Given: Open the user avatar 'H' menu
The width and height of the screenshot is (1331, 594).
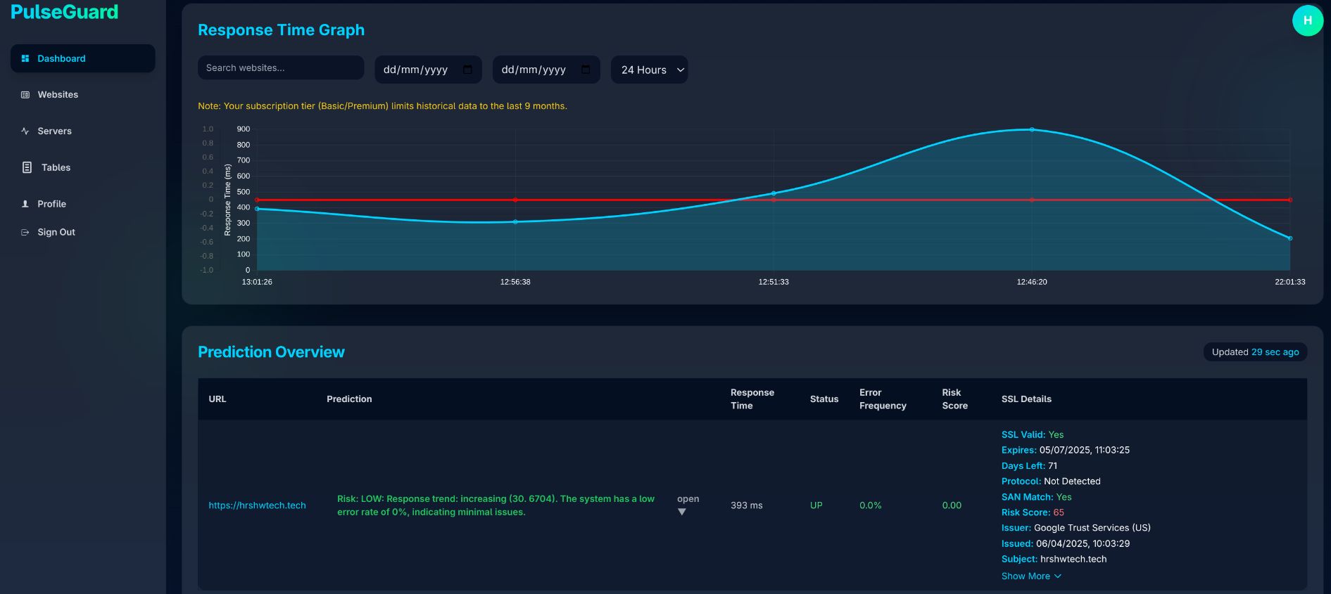Looking at the screenshot, I should [x=1307, y=20].
